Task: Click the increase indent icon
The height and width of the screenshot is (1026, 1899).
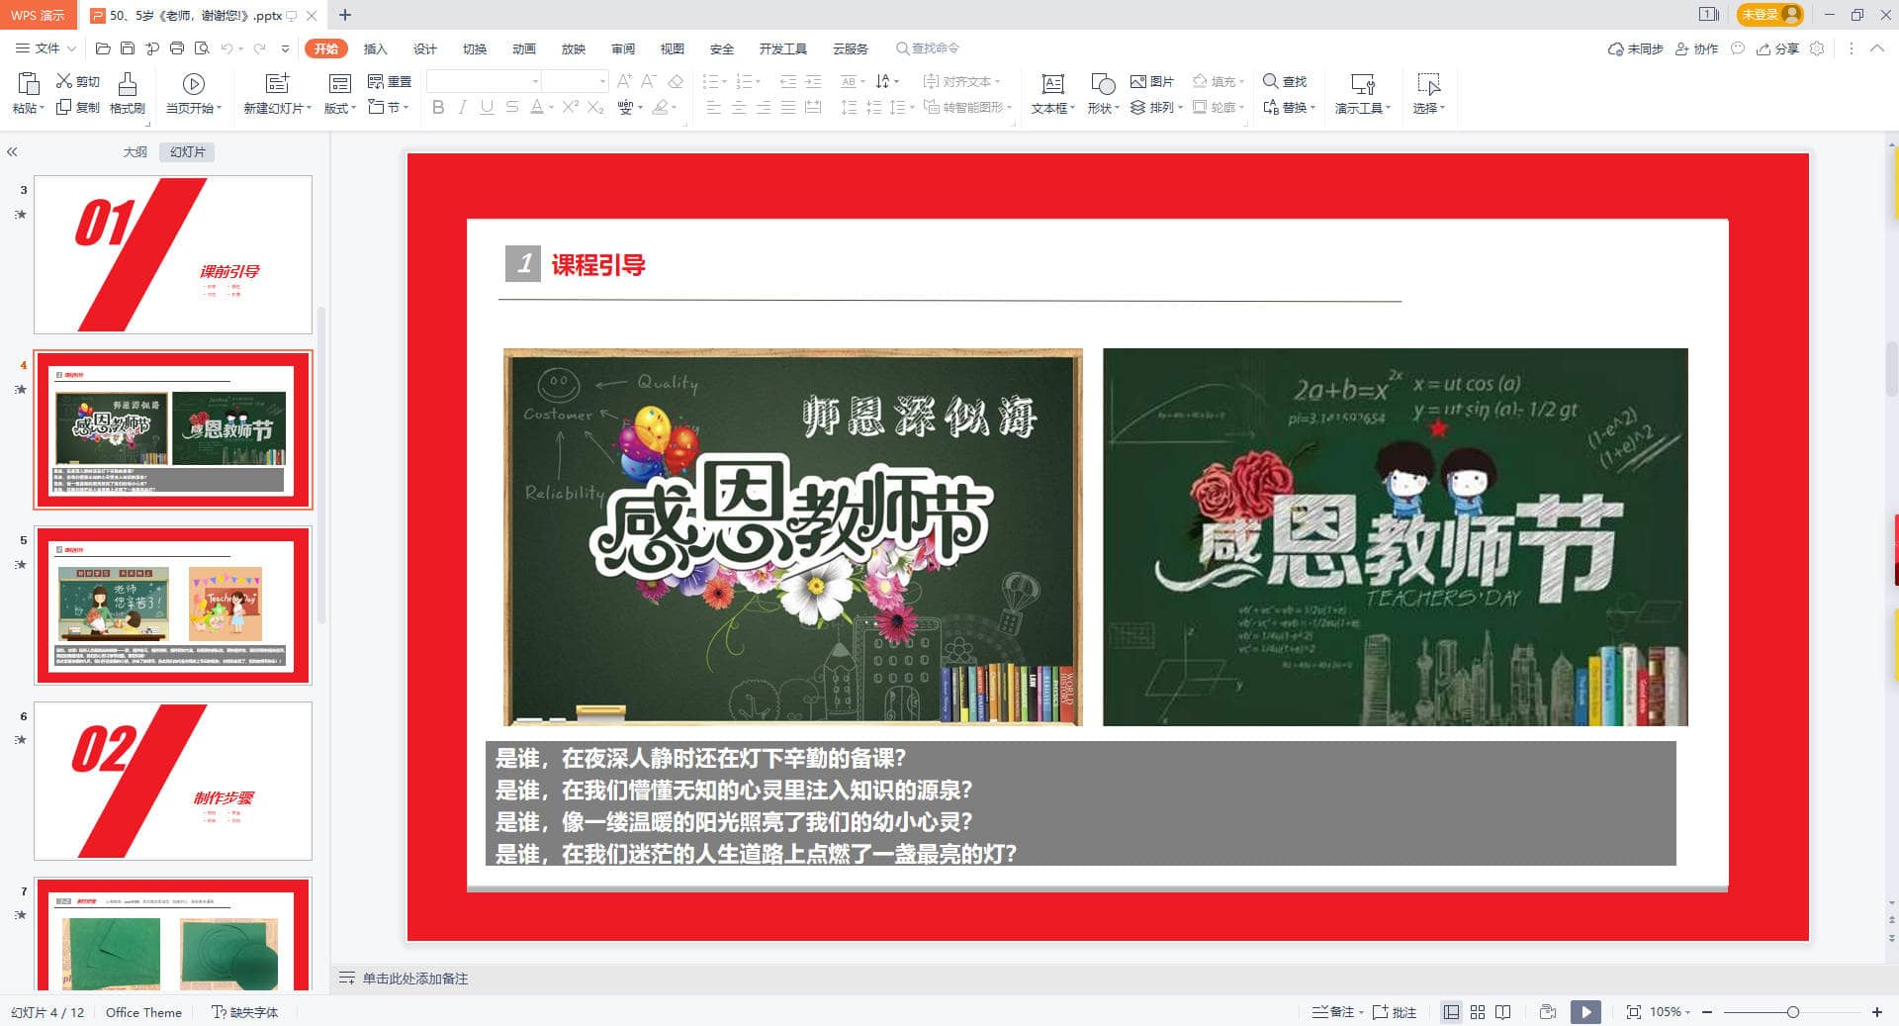Action: [813, 81]
